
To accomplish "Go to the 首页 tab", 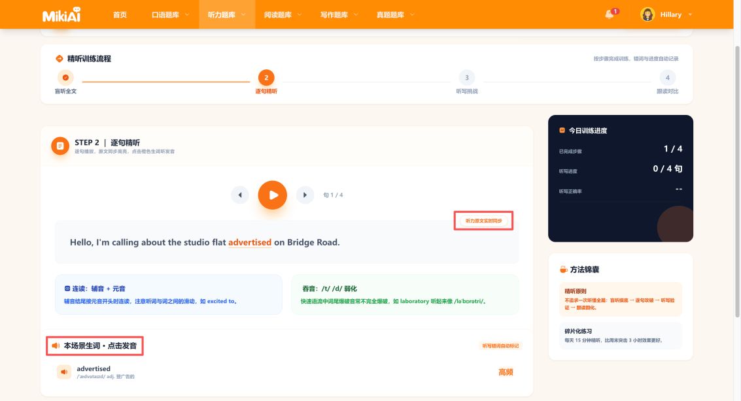I will 120,14.
